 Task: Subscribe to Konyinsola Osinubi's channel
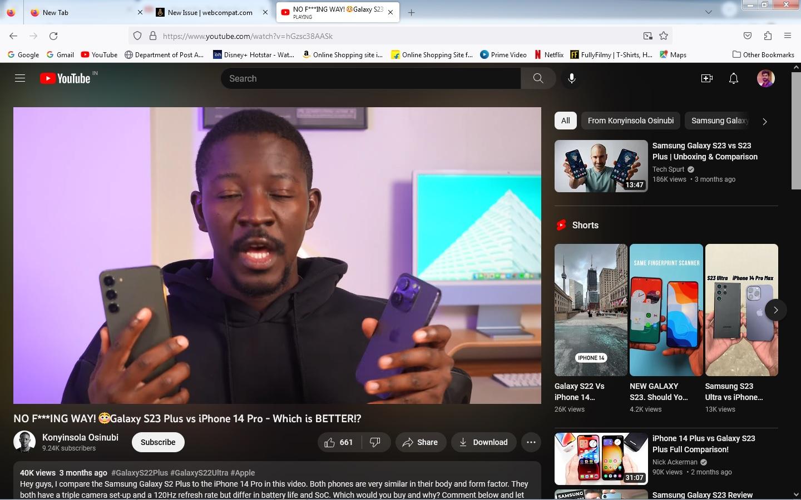[157, 442]
